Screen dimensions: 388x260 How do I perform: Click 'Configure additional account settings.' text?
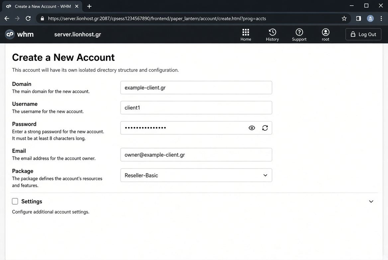click(x=51, y=212)
